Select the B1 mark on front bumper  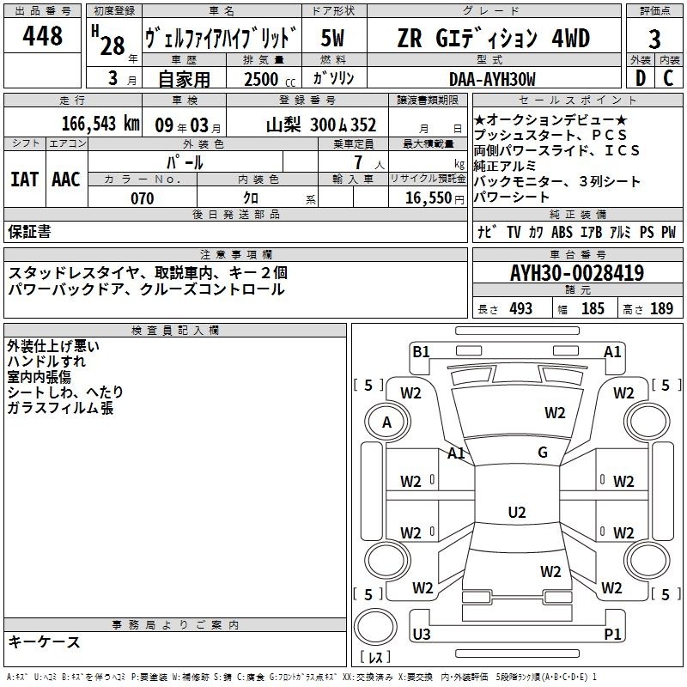click(421, 351)
